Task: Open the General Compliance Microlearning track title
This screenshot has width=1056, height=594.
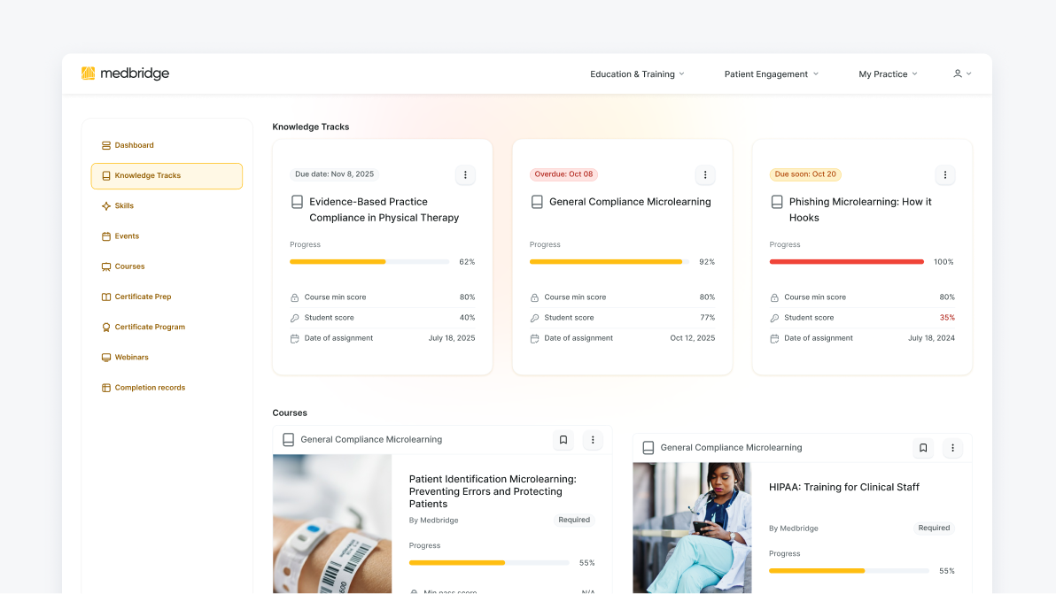Action: (x=630, y=202)
